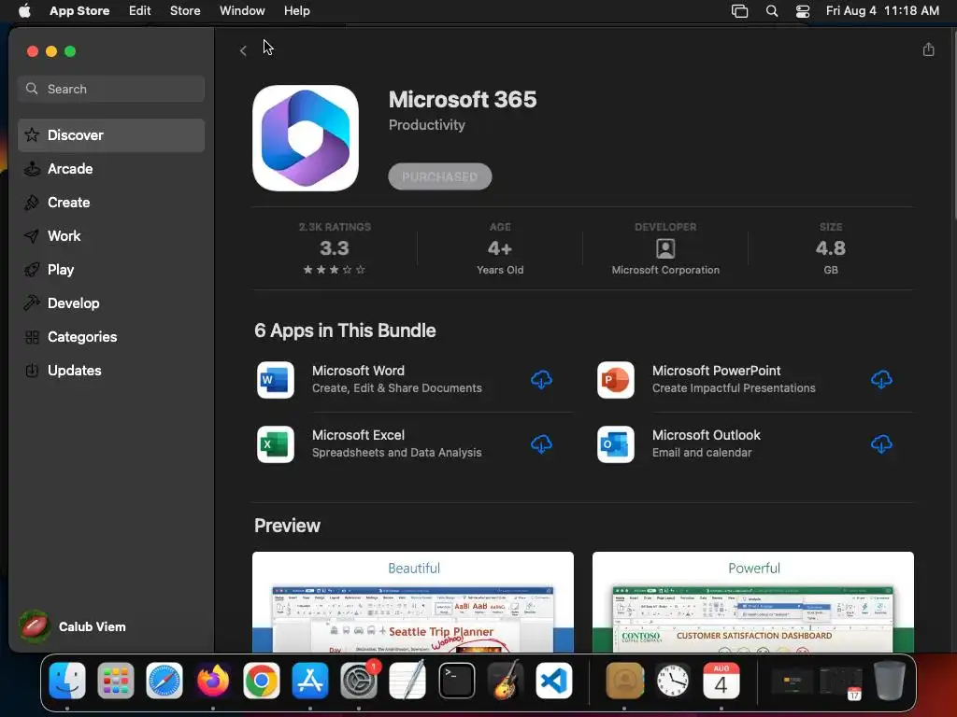The width and height of the screenshot is (957, 717).
Task: Open the share icon at top right
Action: click(x=928, y=49)
